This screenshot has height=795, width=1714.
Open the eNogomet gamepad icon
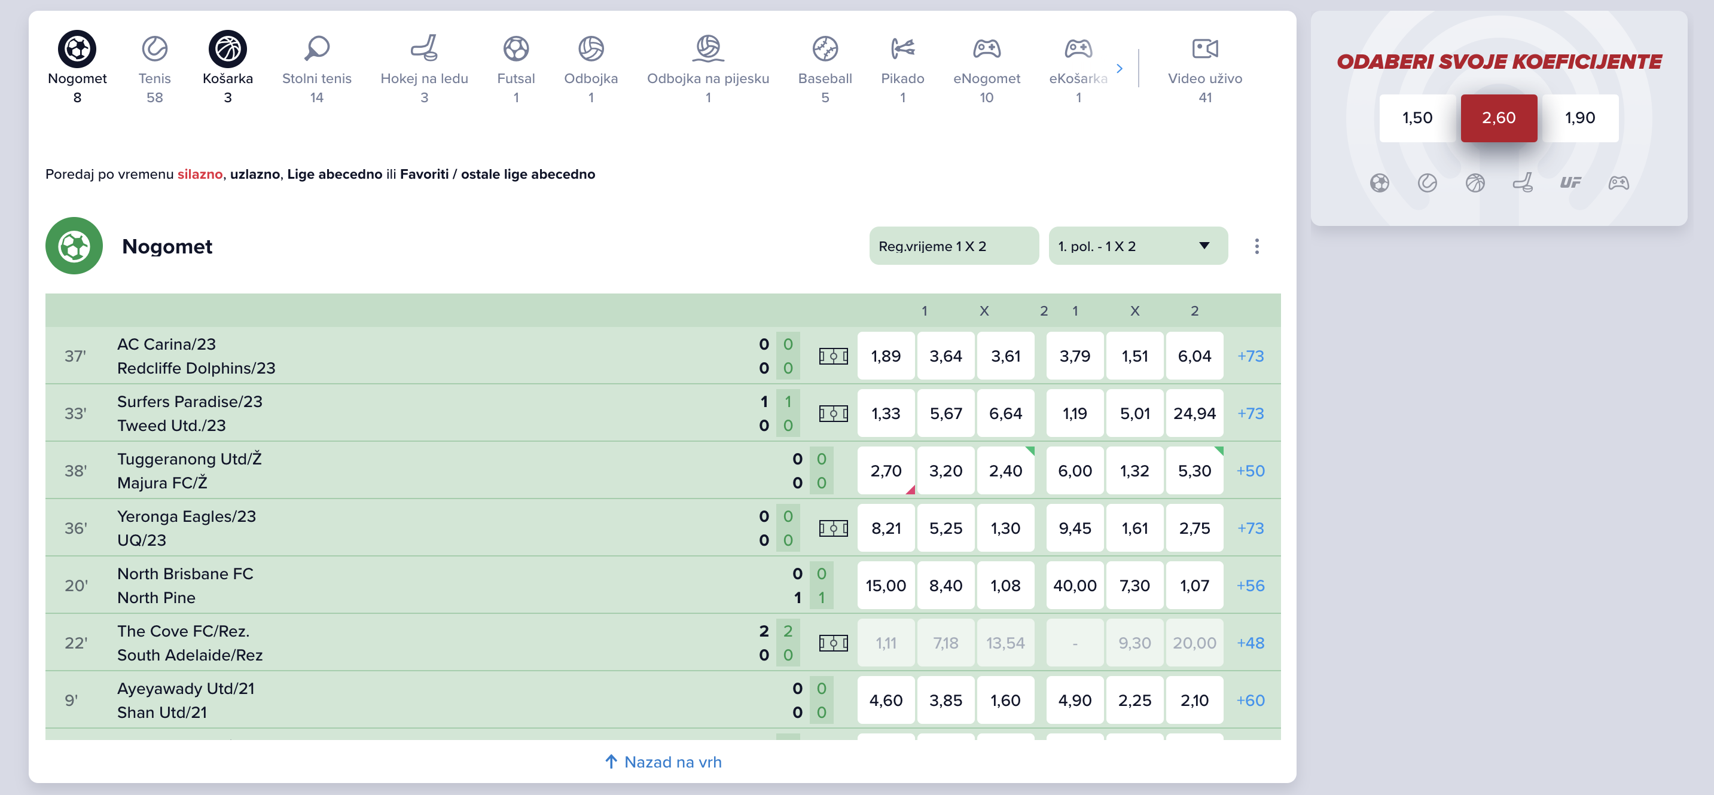(x=987, y=48)
